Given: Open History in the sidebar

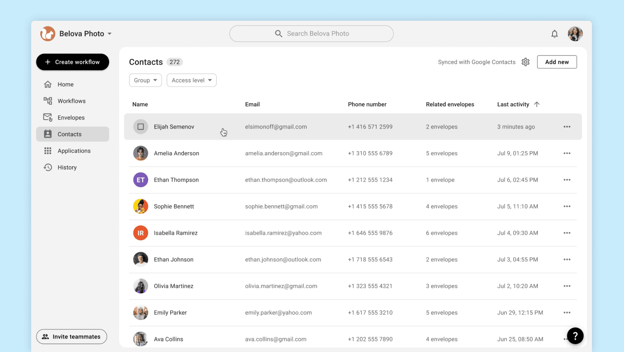Looking at the screenshot, I should [72, 167].
